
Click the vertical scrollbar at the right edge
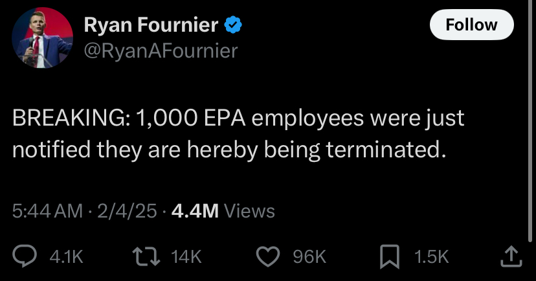click(x=530, y=120)
